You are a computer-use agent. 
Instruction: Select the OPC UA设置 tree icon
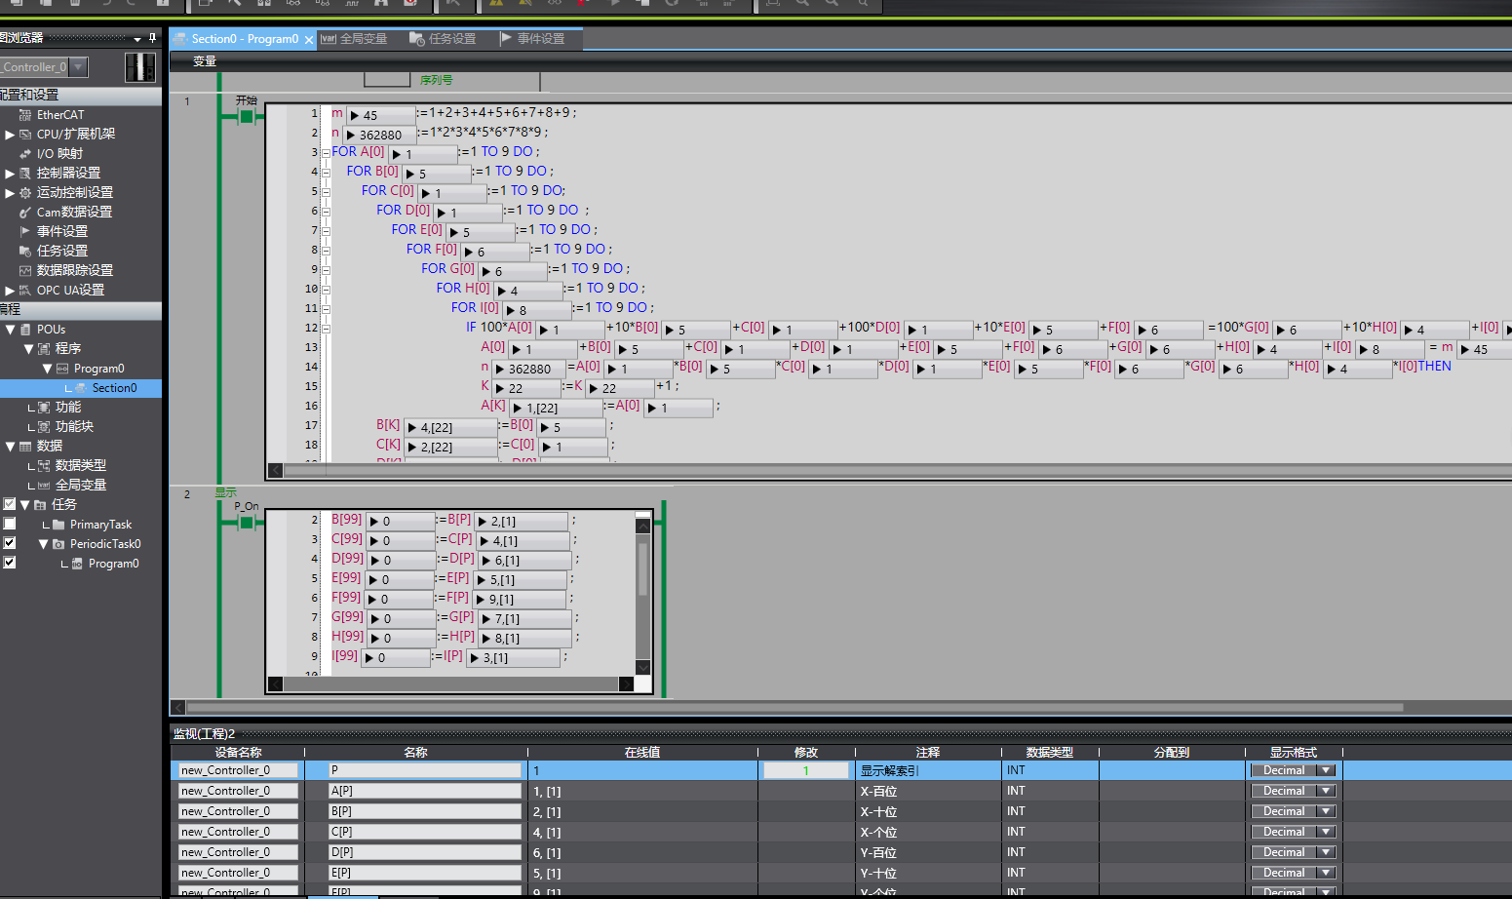click(x=25, y=291)
